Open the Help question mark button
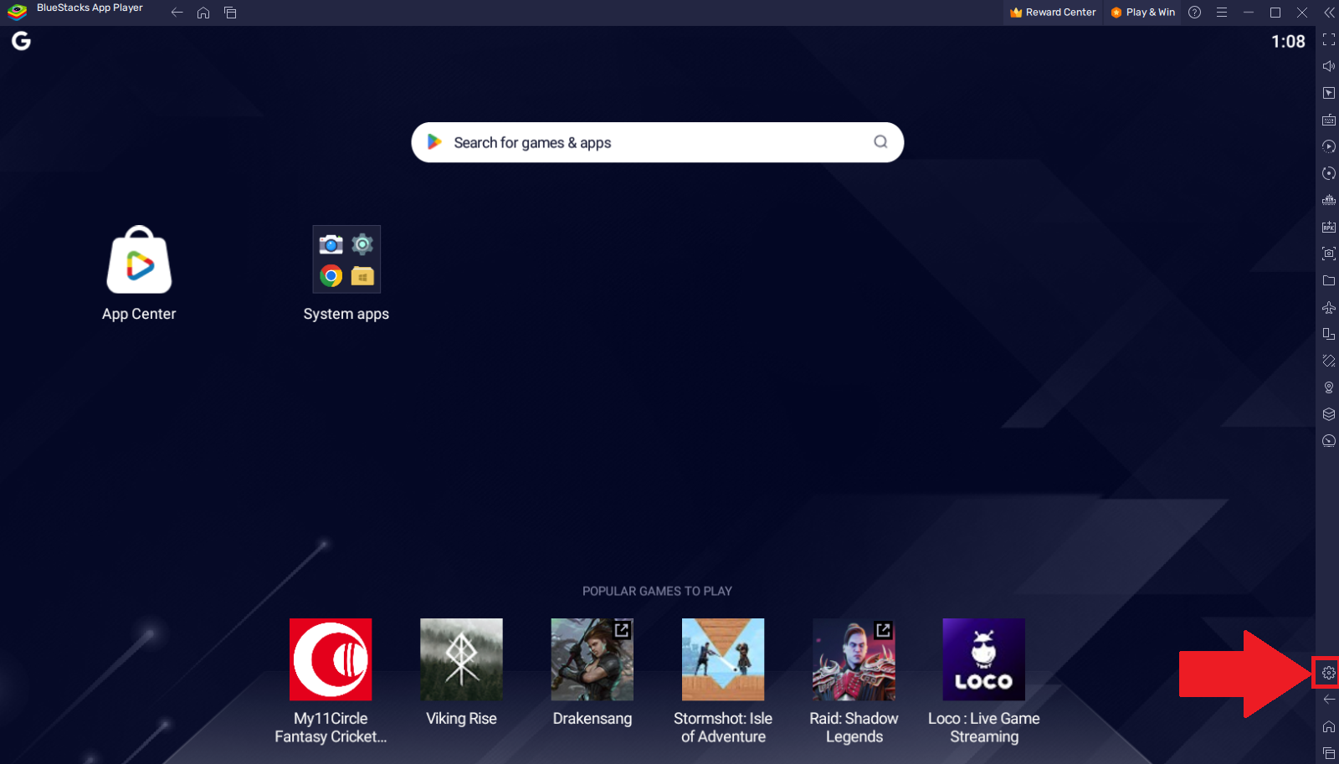This screenshot has height=764, width=1339. [1194, 13]
